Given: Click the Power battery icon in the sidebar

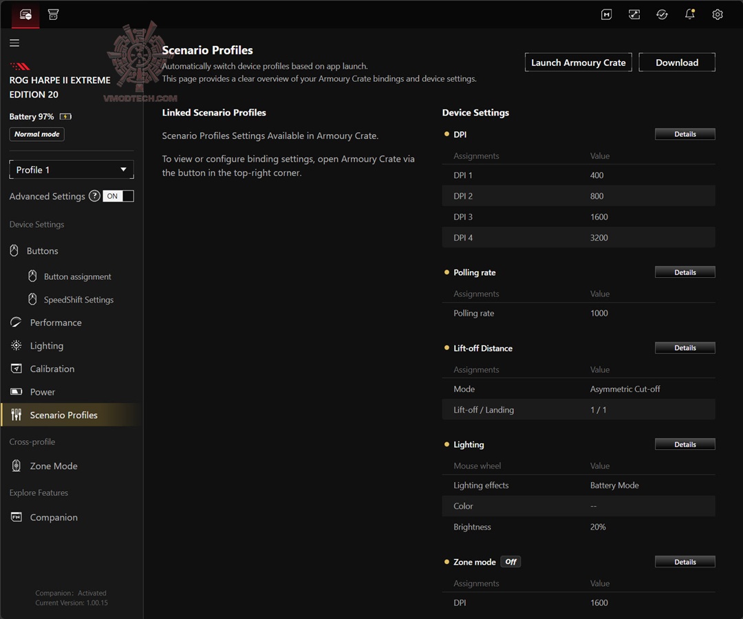Looking at the screenshot, I should (16, 391).
